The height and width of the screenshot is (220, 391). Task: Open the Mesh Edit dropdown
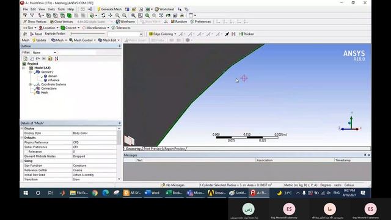coord(109,40)
